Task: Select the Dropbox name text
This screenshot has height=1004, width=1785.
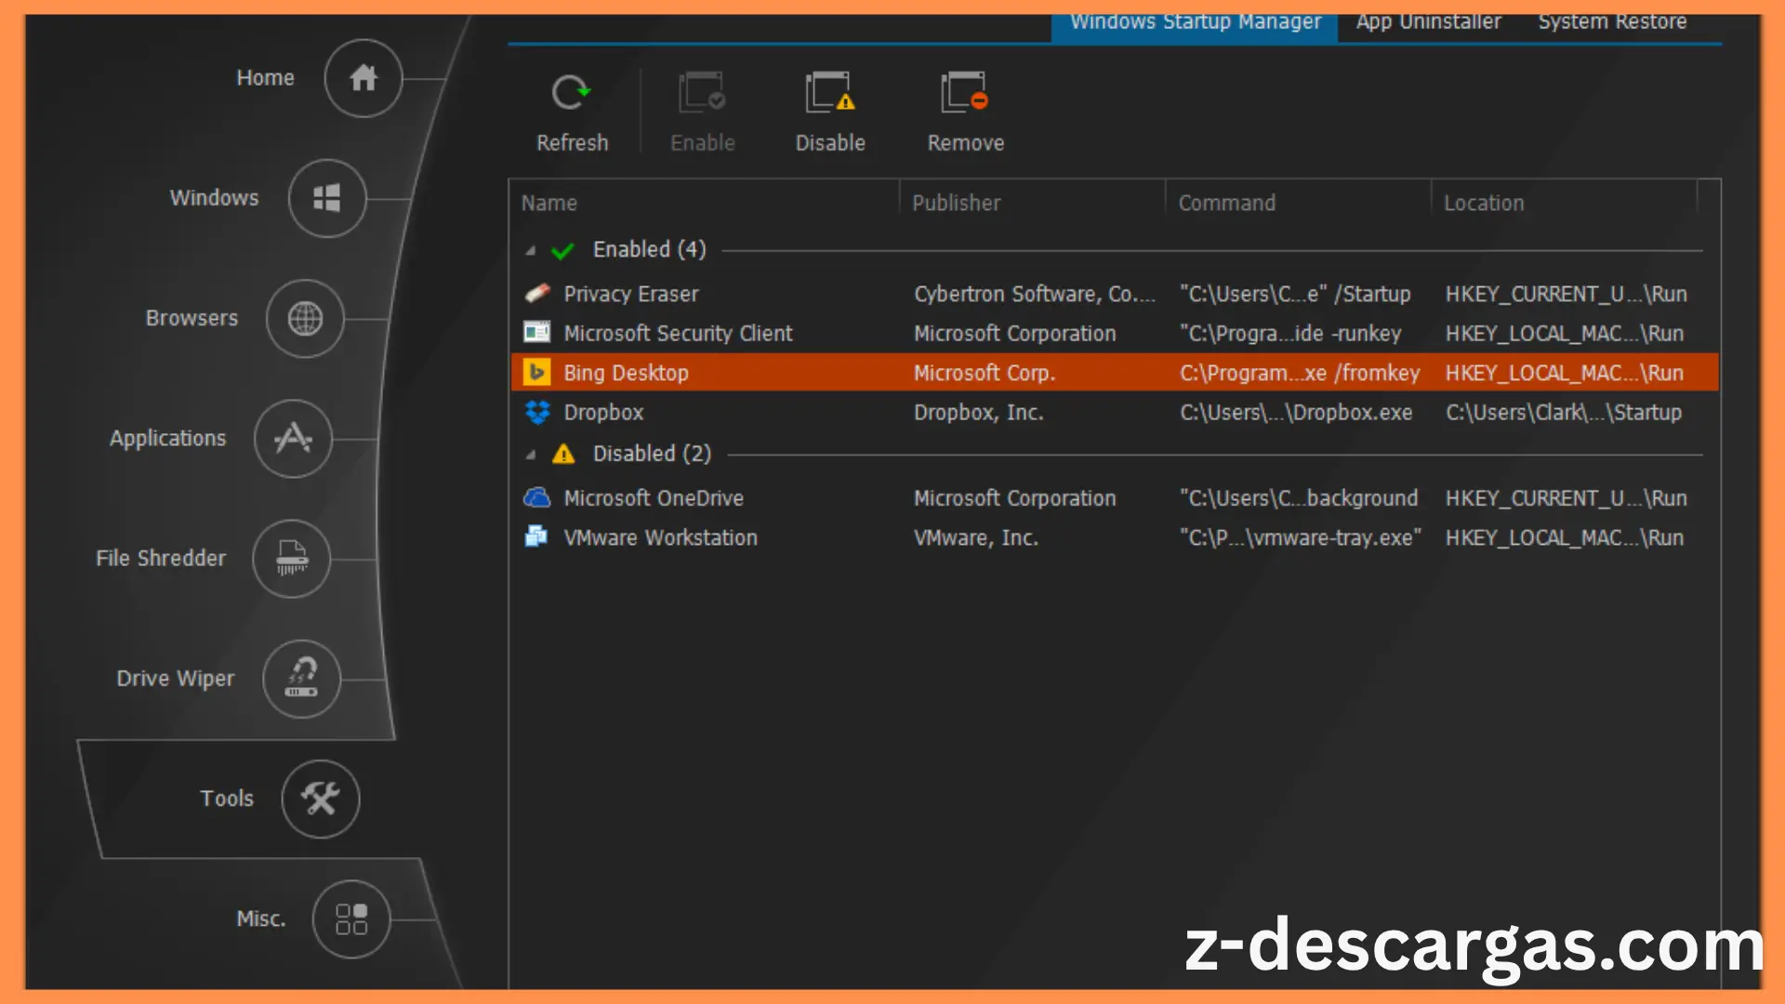Action: 603,412
